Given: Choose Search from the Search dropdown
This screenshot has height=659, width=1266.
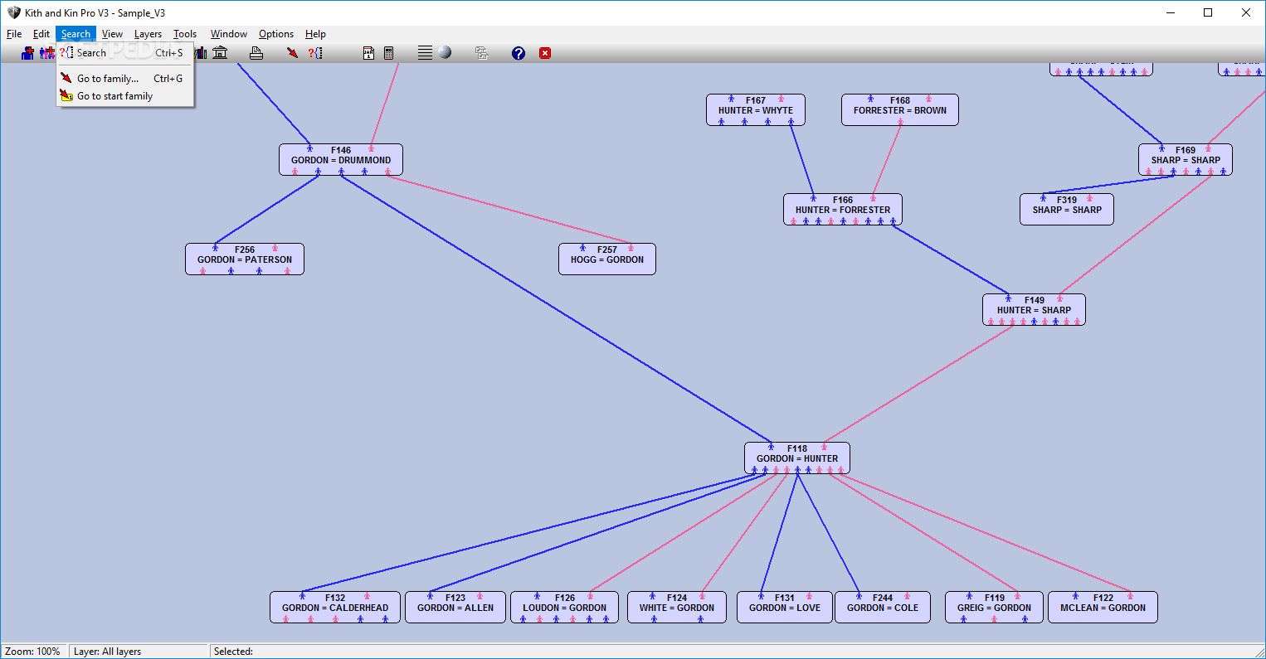Looking at the screenshot, I should (124, 52).
